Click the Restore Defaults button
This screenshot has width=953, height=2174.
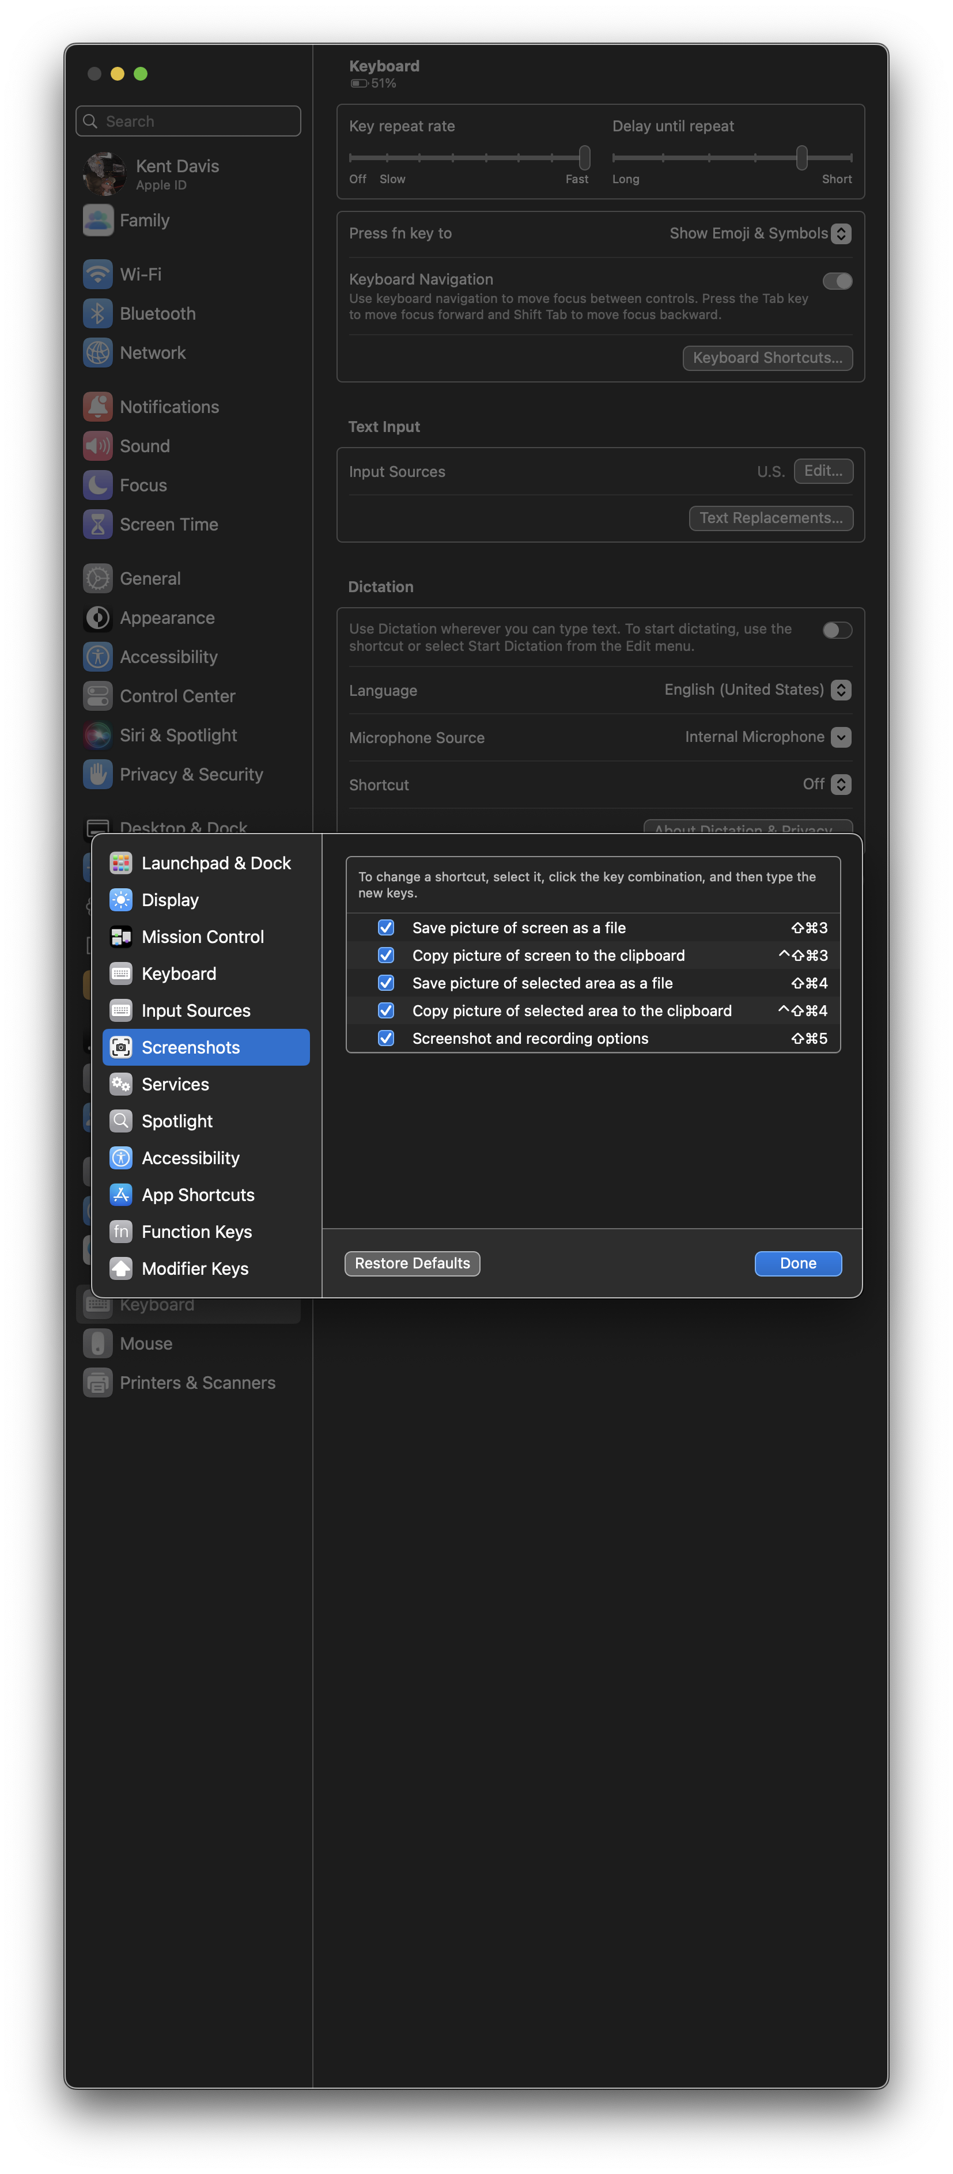pyautogui.click(x=412, y=1263)
